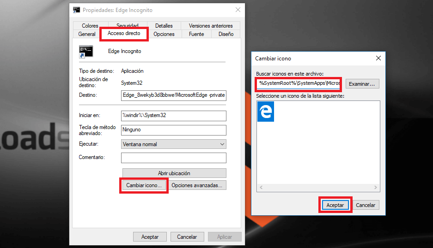The width and height of the screenshot is (433, 248).
Task: Open the Cambiar icono... button
Action: pos(144,185)
